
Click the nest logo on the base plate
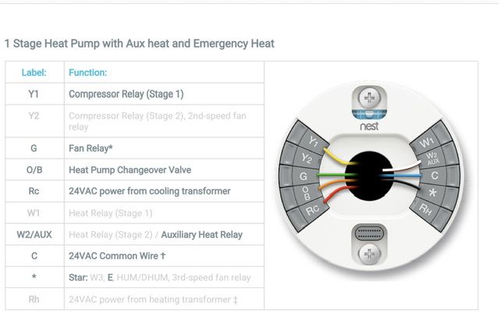pos(370,125)
